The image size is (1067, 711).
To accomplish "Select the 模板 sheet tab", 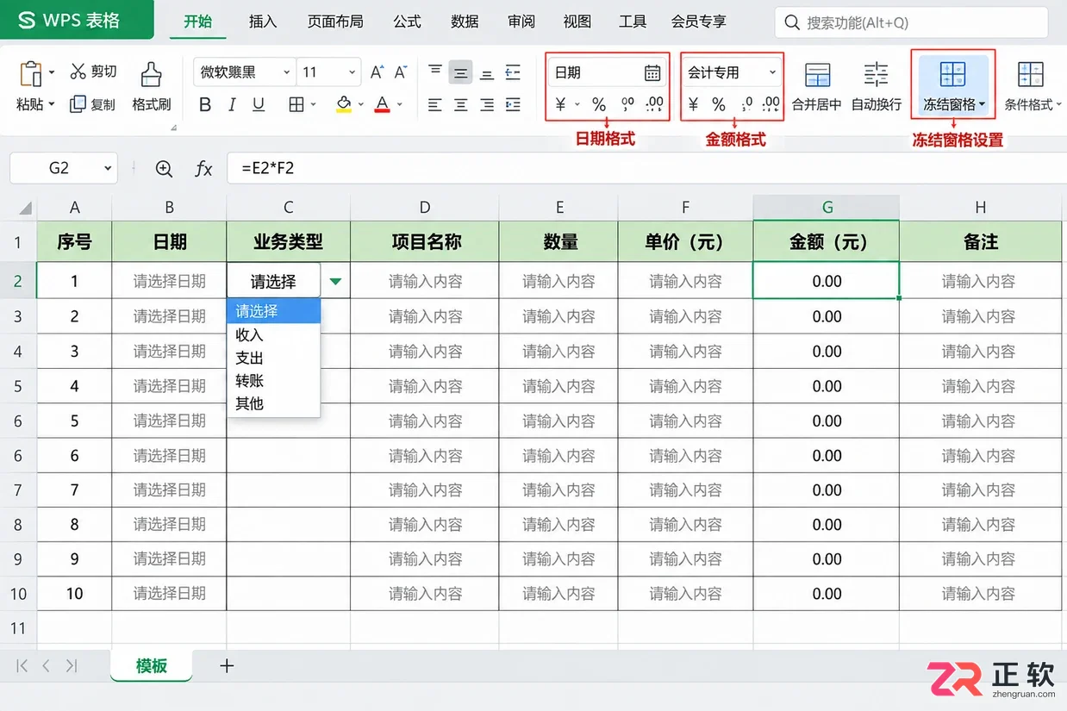I will (x=152, y=665).
